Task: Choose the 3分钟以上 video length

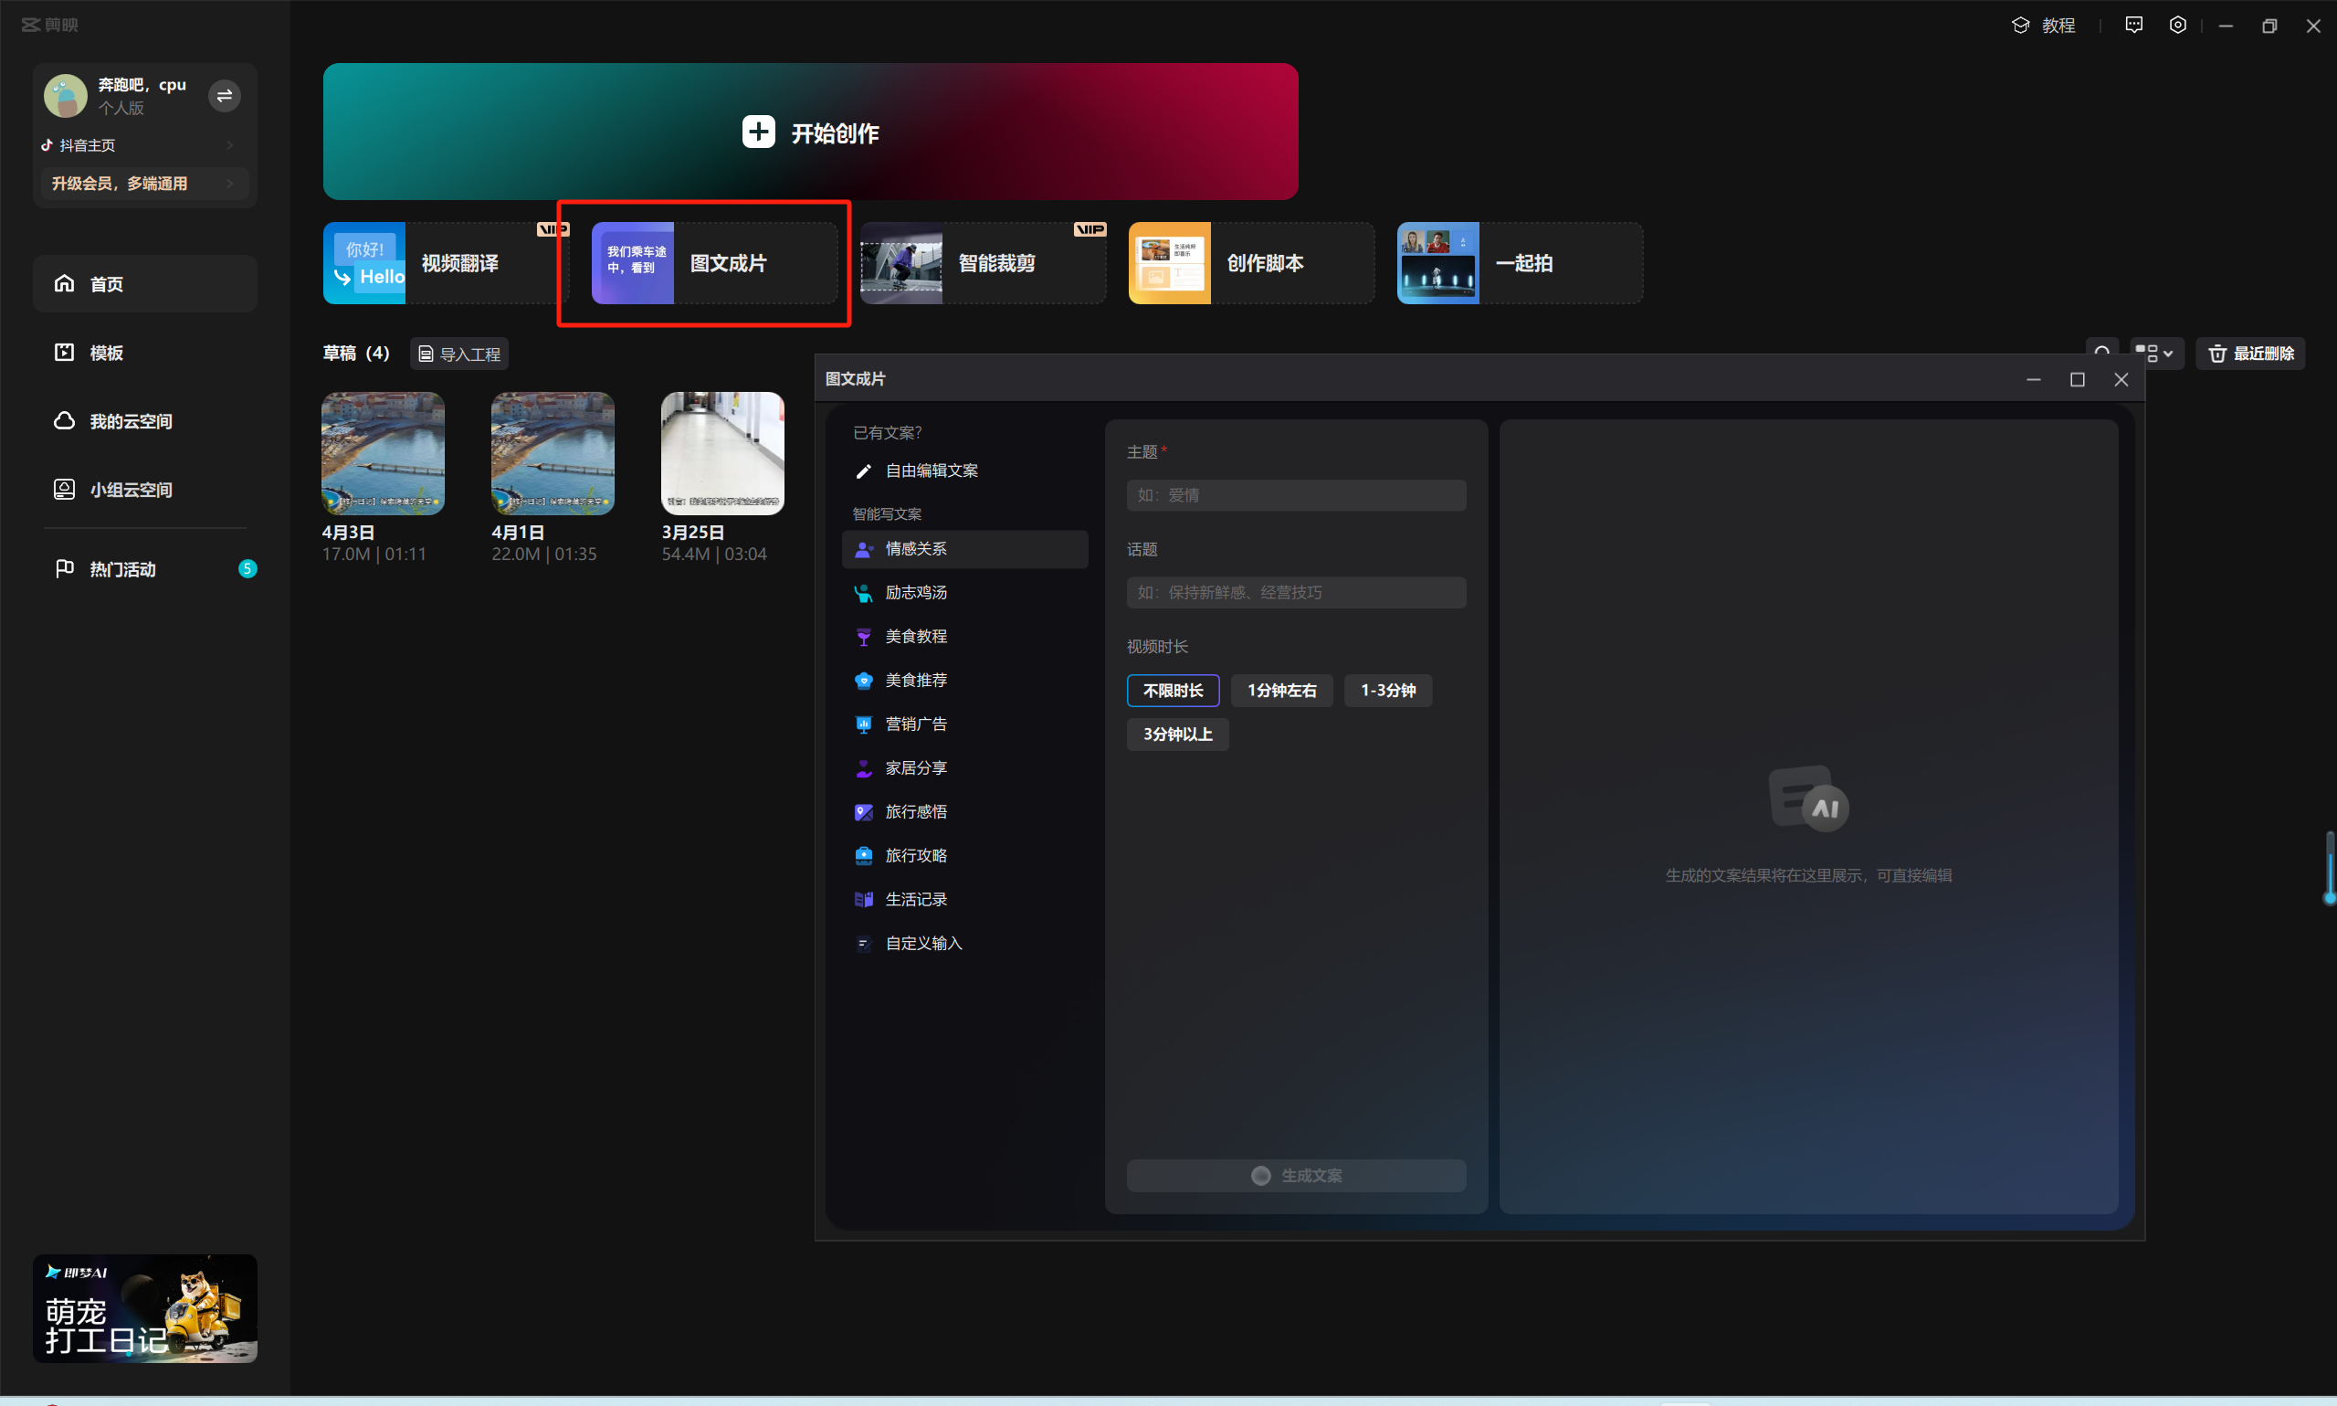Action: click(x=1177, y=735)
